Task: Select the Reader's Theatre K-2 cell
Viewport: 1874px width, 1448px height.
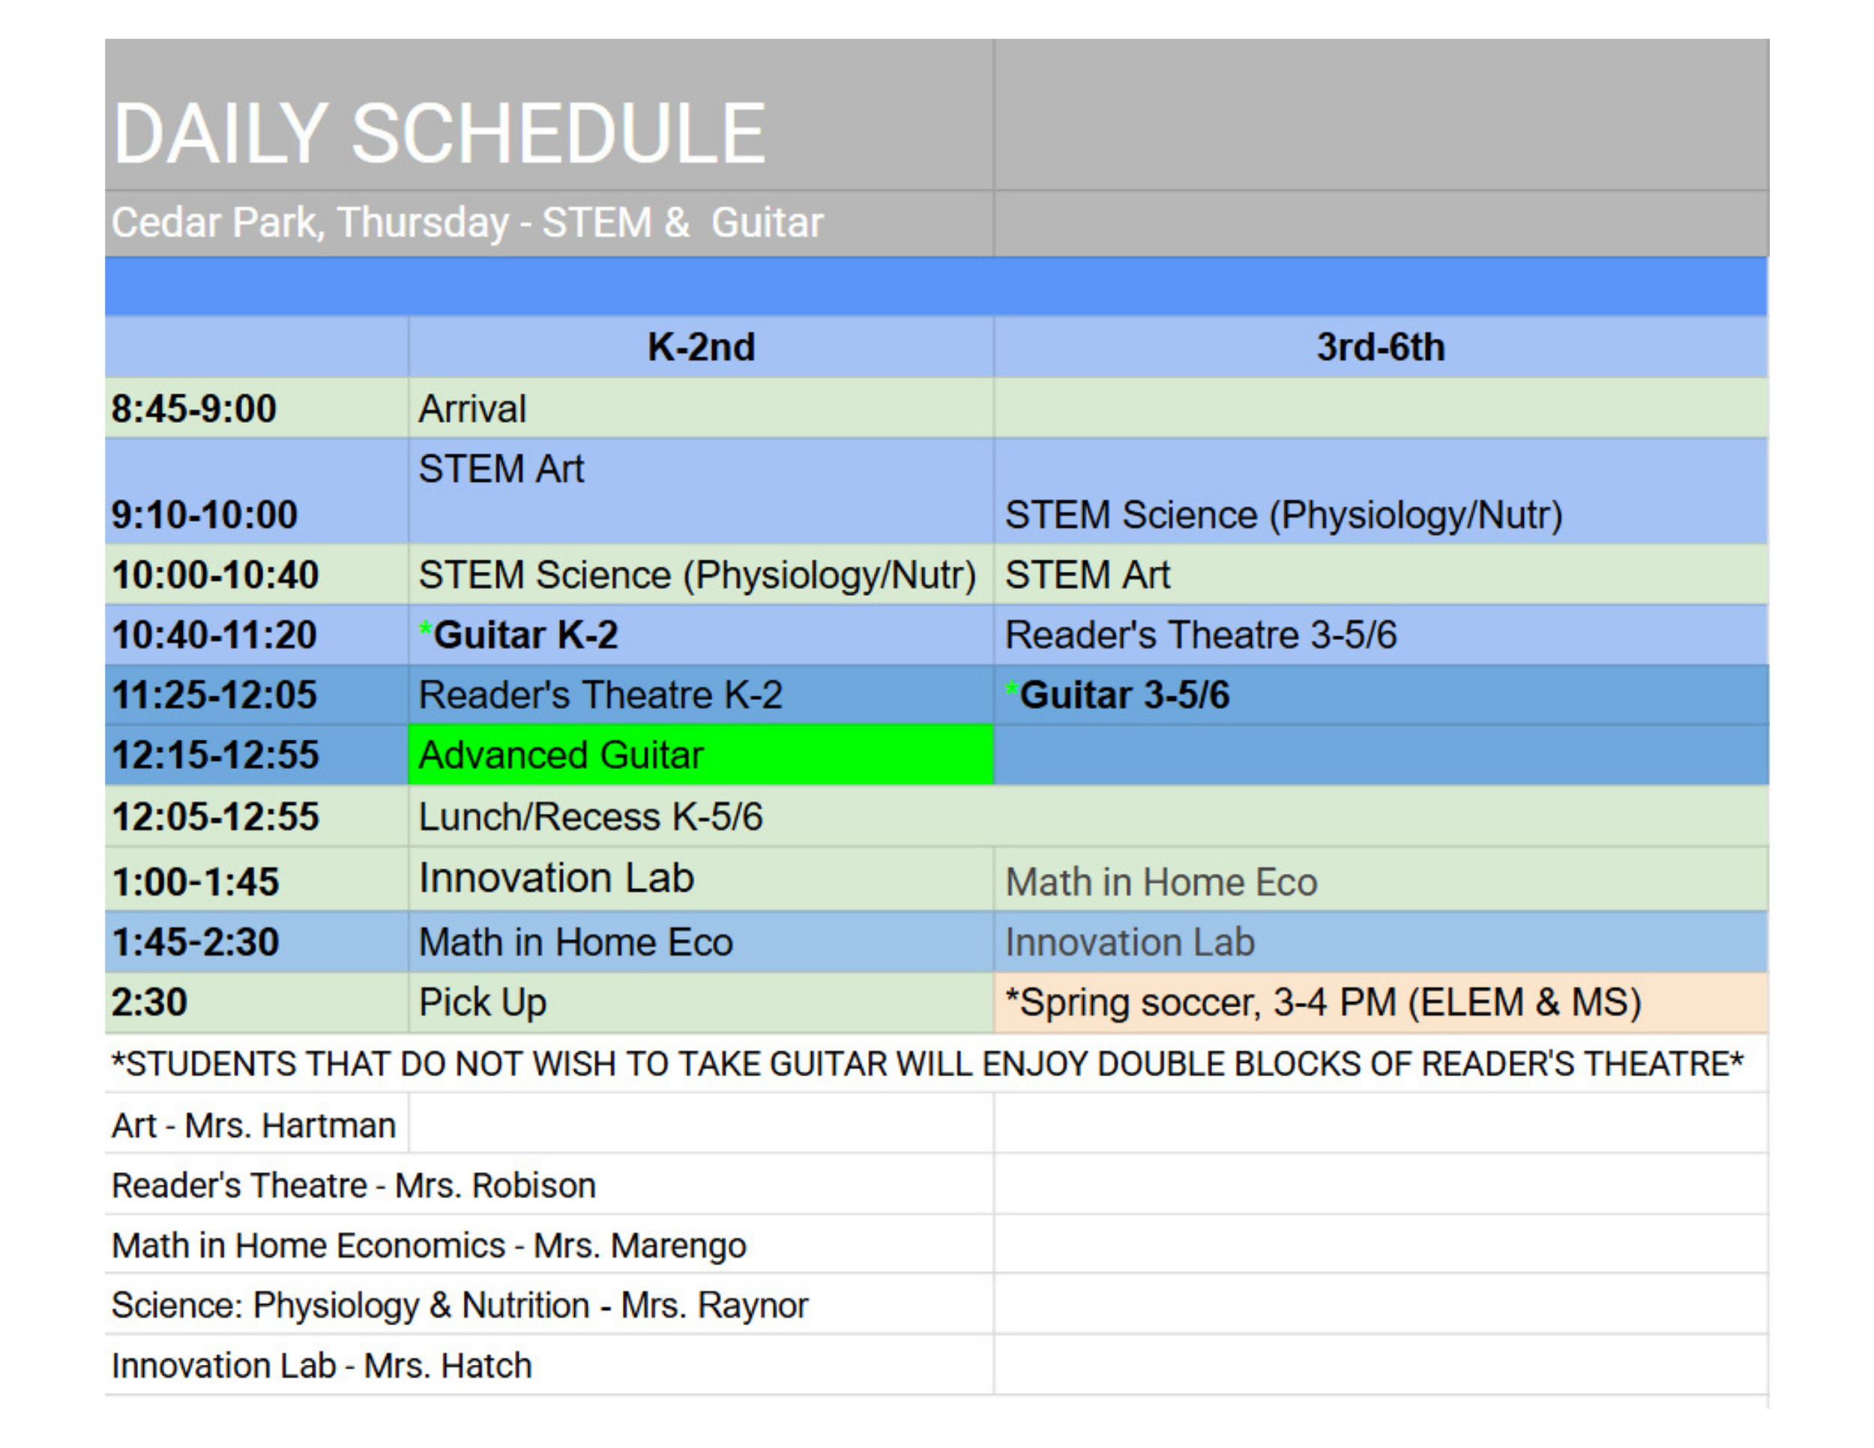Action: pos(600,695)
